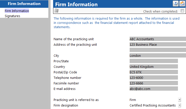Click the Firm Information sidebar header

tap(24, 4)
